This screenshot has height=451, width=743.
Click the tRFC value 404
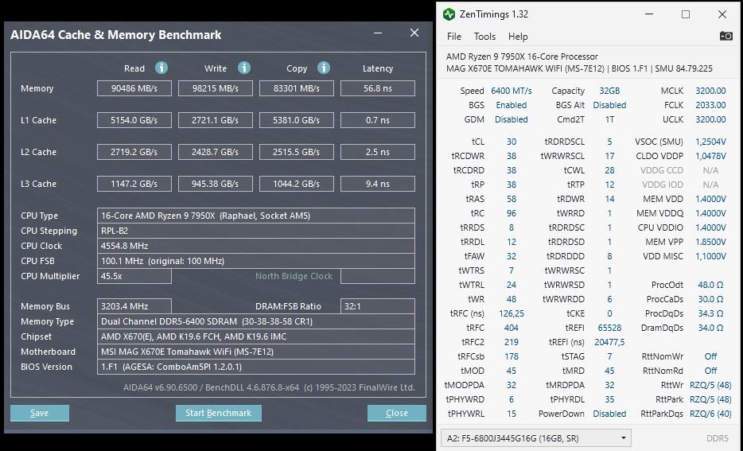[x=512, y=328]
